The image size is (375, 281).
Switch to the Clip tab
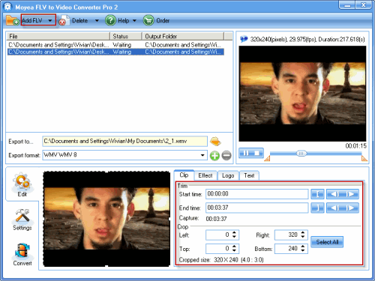[x=184, y=175]
